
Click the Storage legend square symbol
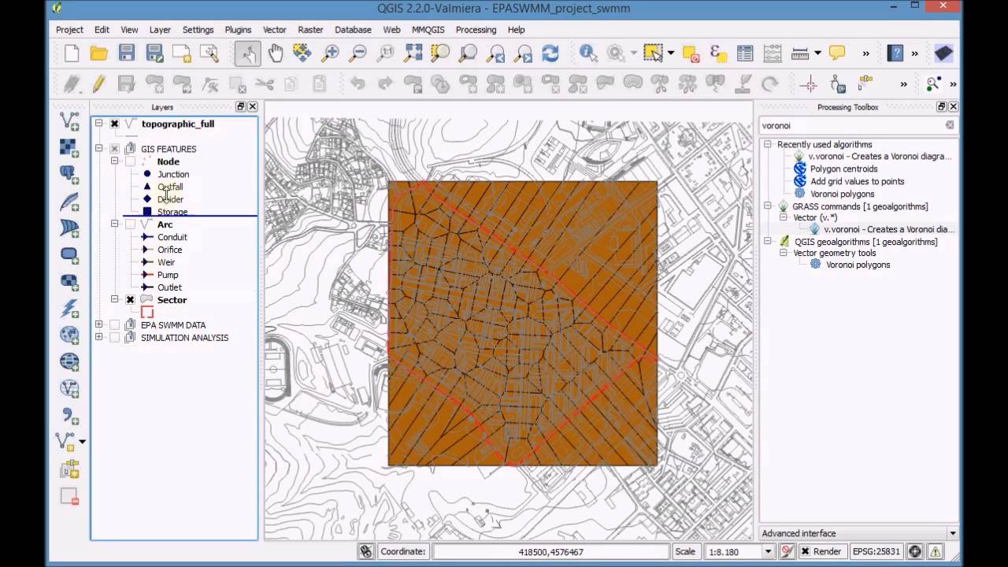pos(147,212)
